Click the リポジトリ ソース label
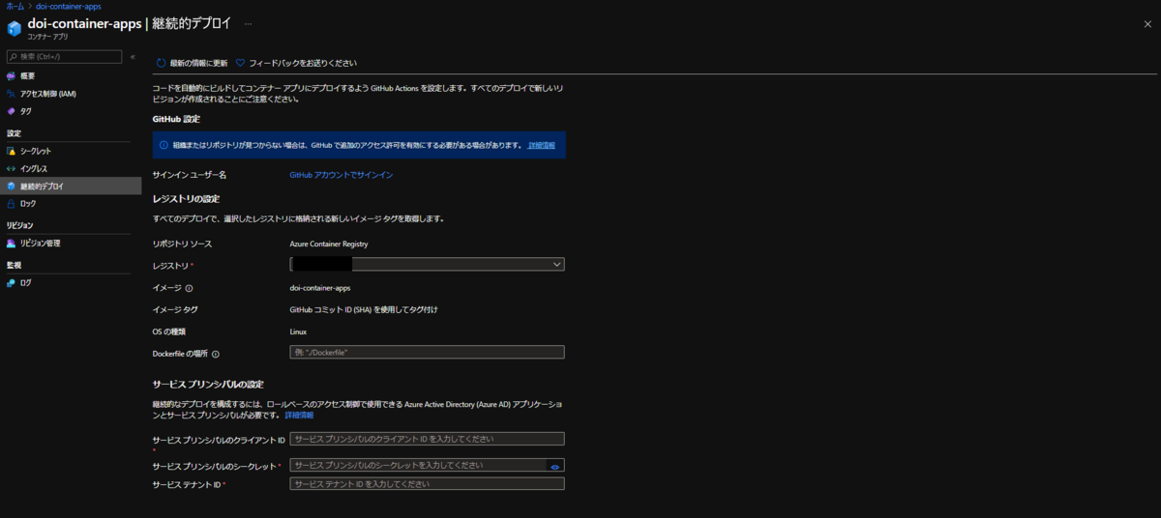Screen dimensions: 1161x518 point(182,244)
